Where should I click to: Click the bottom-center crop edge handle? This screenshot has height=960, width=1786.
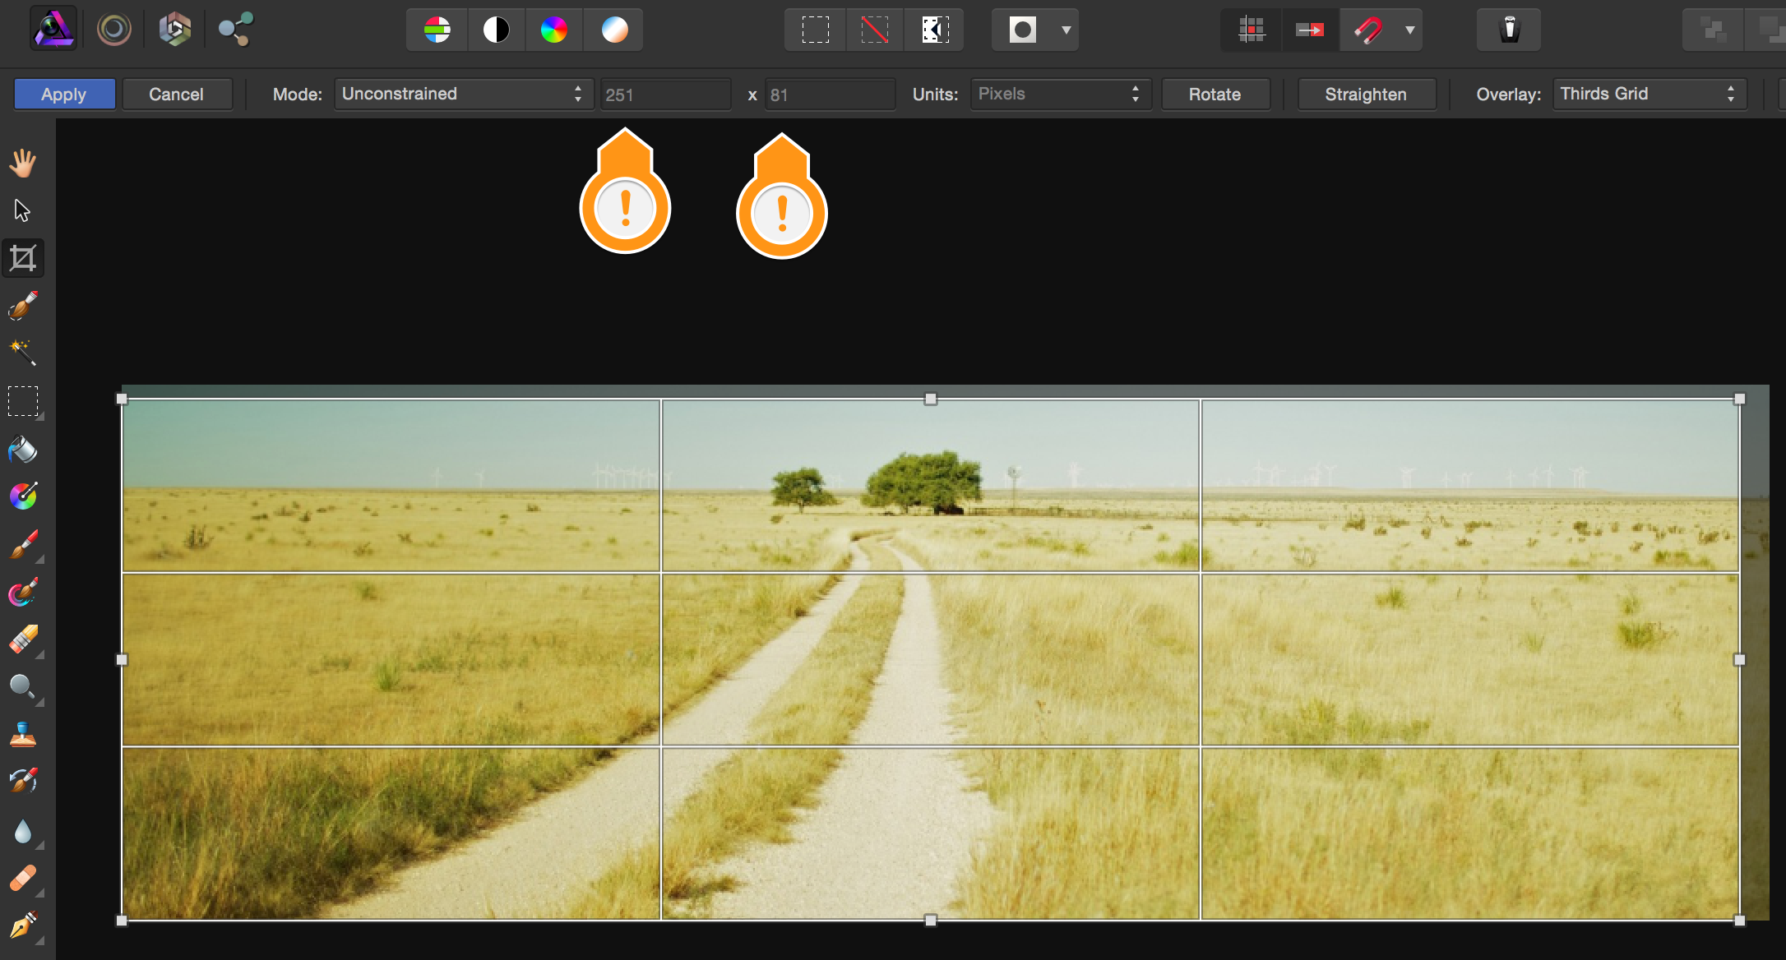931,921
